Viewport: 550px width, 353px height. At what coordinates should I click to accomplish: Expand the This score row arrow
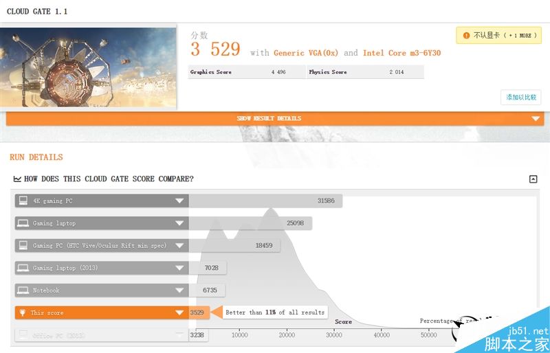(x=179, y=312)
